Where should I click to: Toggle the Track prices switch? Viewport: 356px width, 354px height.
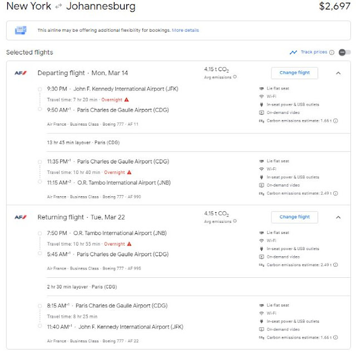pos(344,52)
